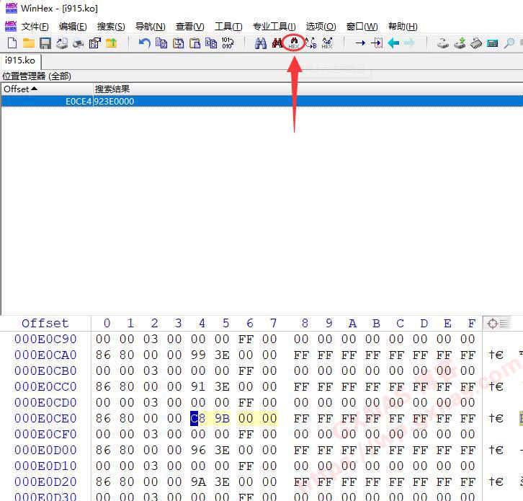Screen dimensions: 523x501
Task: Open the Open RAM memory chip icon
Action: pos(476,43)
